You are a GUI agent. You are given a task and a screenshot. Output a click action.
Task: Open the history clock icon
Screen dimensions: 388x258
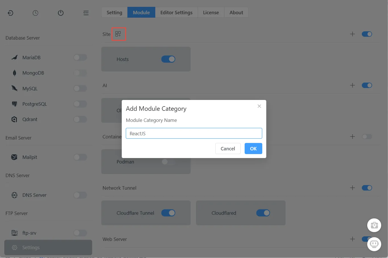(36, 13)
